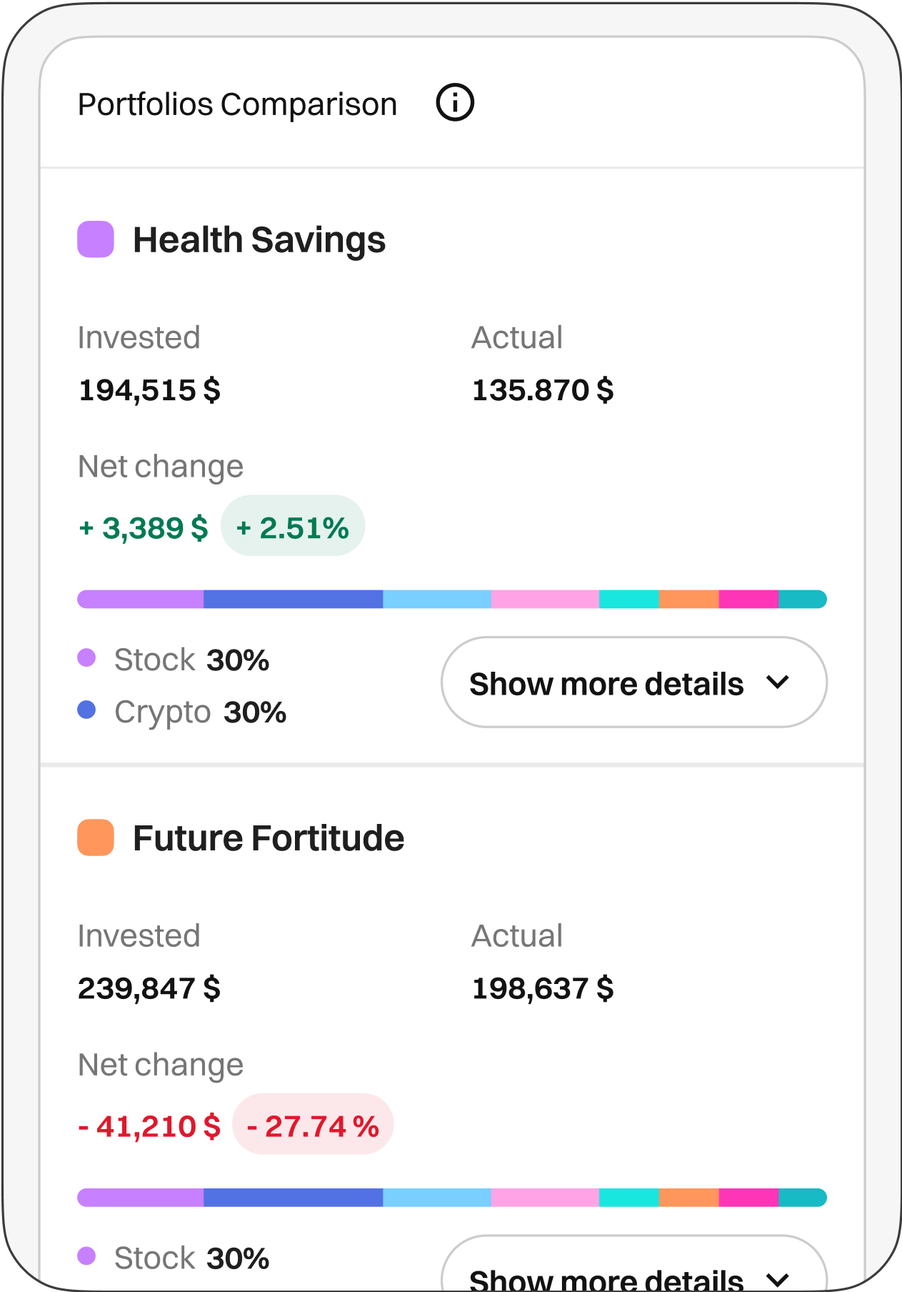Click the chevron arrow in Health Savings details button
The height and width of the screenshot is (1292, 902).
click(778, 682)
